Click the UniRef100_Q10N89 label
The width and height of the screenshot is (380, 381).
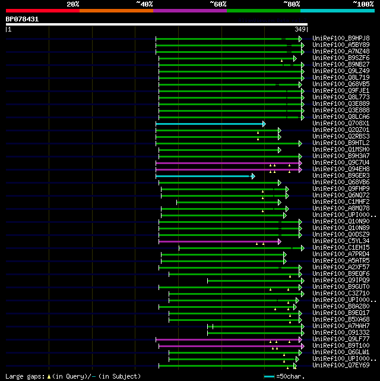pyautogui.click(x=341, y=228)
